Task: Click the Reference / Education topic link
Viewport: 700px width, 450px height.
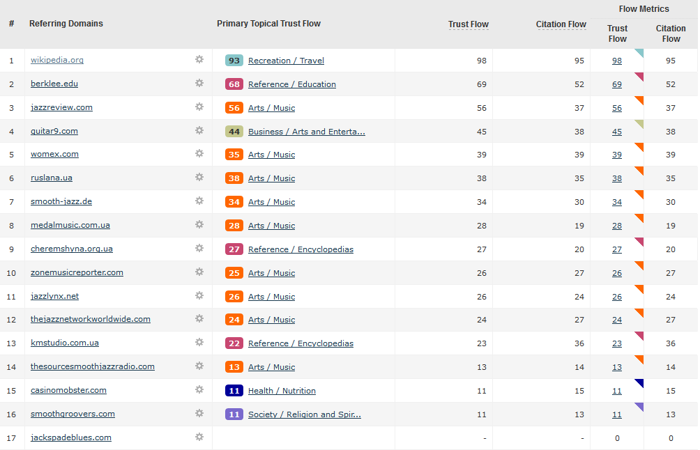Action: 292,84
